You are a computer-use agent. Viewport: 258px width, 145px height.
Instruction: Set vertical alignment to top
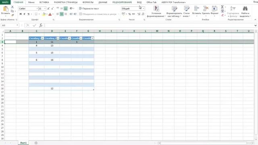[x=58, y=8]
